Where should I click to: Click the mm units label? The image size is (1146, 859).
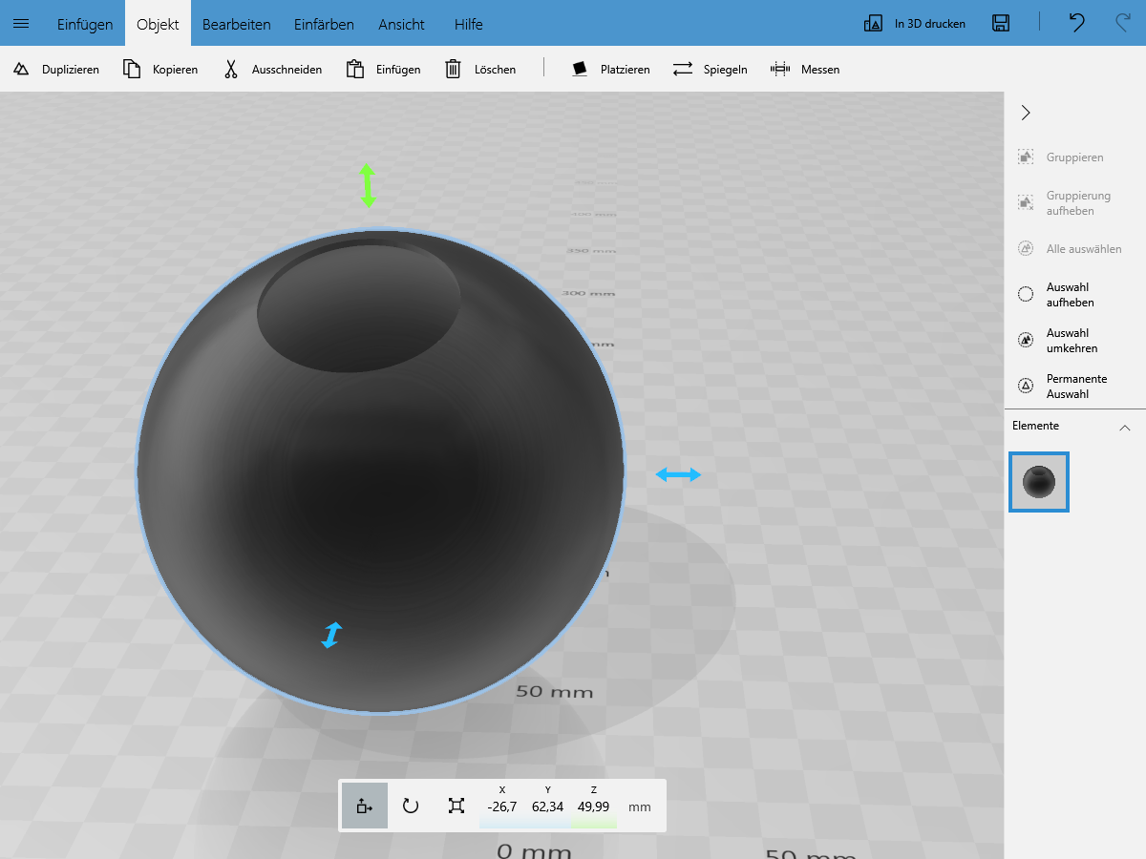[x=640, y=807]
